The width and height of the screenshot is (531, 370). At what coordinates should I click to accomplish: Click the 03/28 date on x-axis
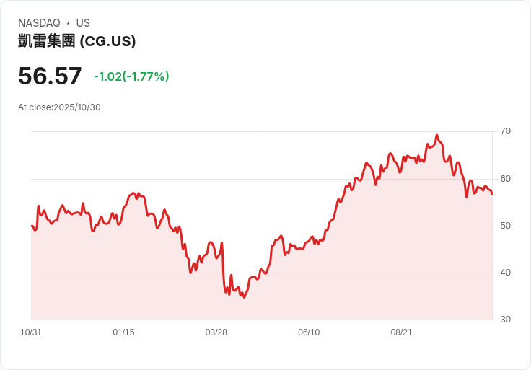coord(216,332)
